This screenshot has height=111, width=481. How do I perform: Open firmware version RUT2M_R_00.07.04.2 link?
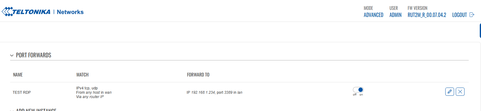[427, 15]
